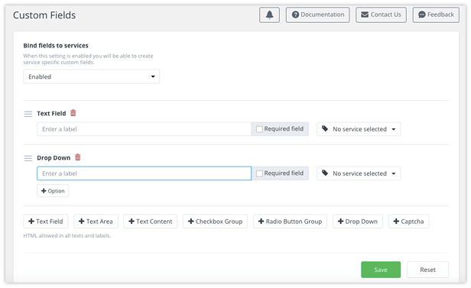Add an Option to the Drop Down

coord(53,191)
